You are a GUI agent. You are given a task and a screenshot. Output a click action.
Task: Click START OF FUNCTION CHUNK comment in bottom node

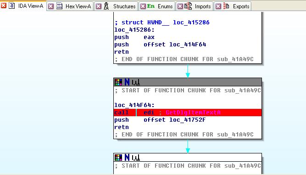188,166
